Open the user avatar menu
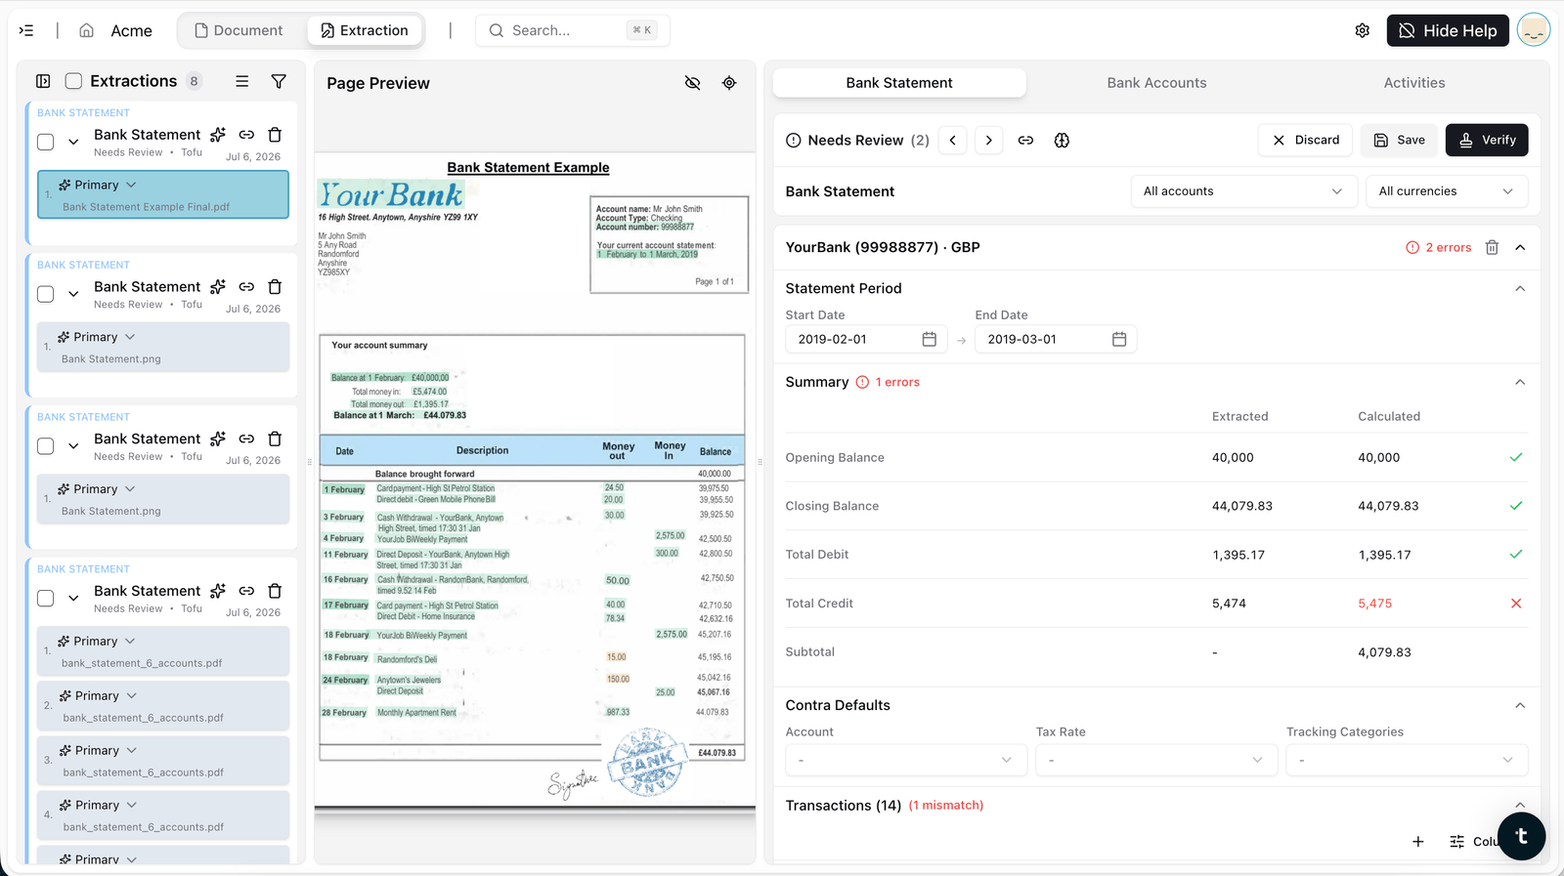Viewport: 1564px width, 876px height. tap(1533, 30)
